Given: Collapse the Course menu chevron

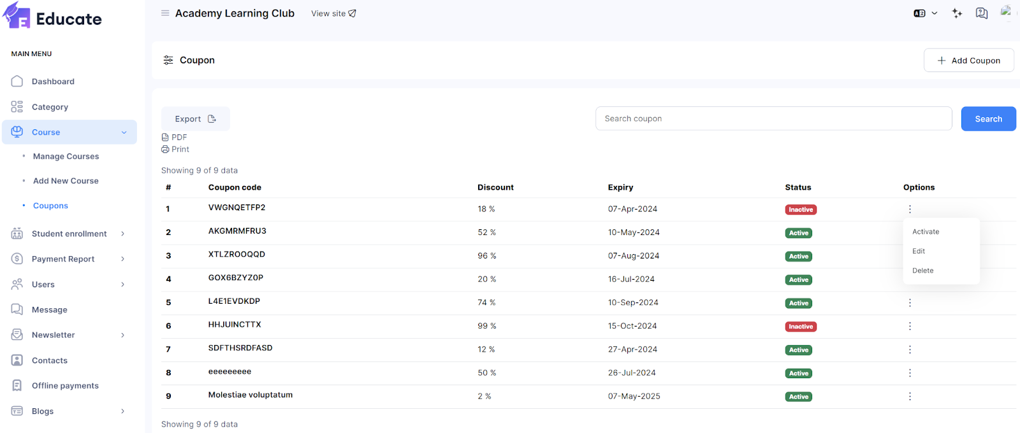Looking at the screenshot, I should (124, 132).
